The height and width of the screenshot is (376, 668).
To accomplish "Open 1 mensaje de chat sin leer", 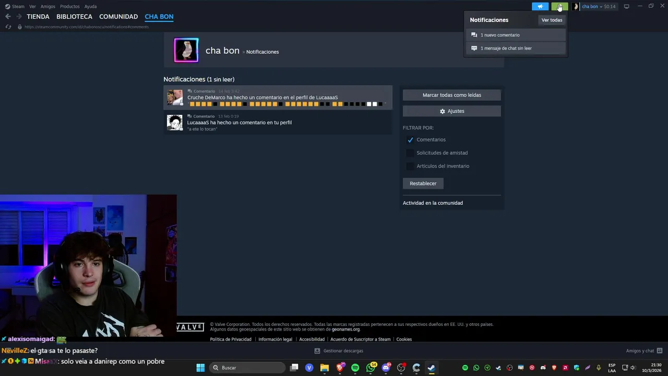I will click(516, 48).
